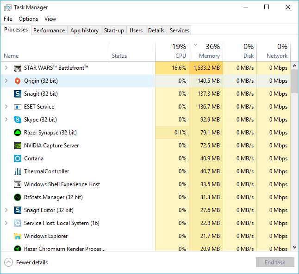Viewport: 299px width, 274px height.
Task: Select the RzStats.Manager (32 bit) name
Action: point(53,197)
